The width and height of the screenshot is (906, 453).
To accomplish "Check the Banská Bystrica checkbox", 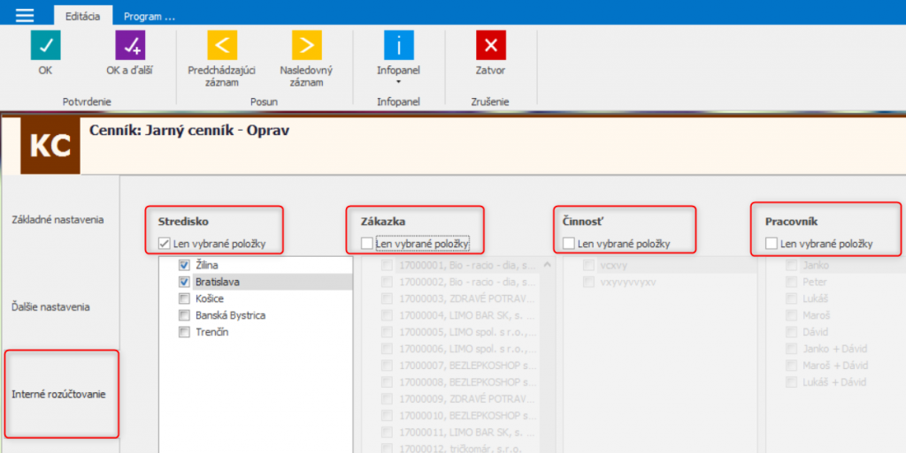I will click(x=184, y=315).
